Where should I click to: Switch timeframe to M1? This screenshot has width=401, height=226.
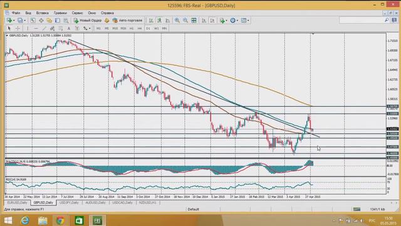point(98,28)
